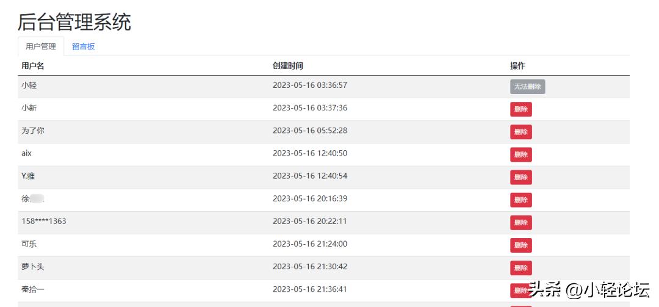Click the 操作 column header
Image resolution: width=659 pixels, height=307 pixels.
517,66
